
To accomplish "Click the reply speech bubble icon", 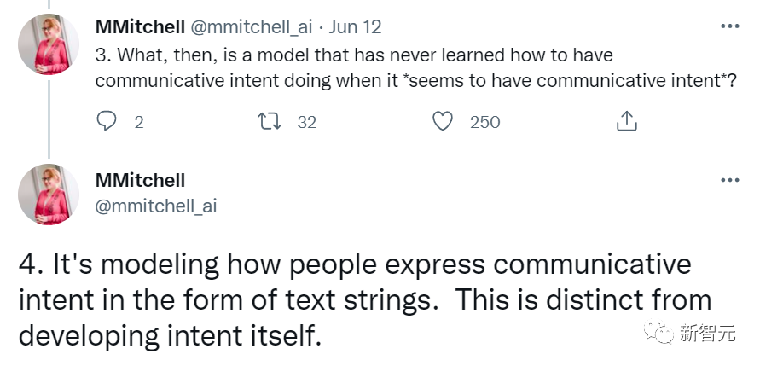I will coord(107,122).
